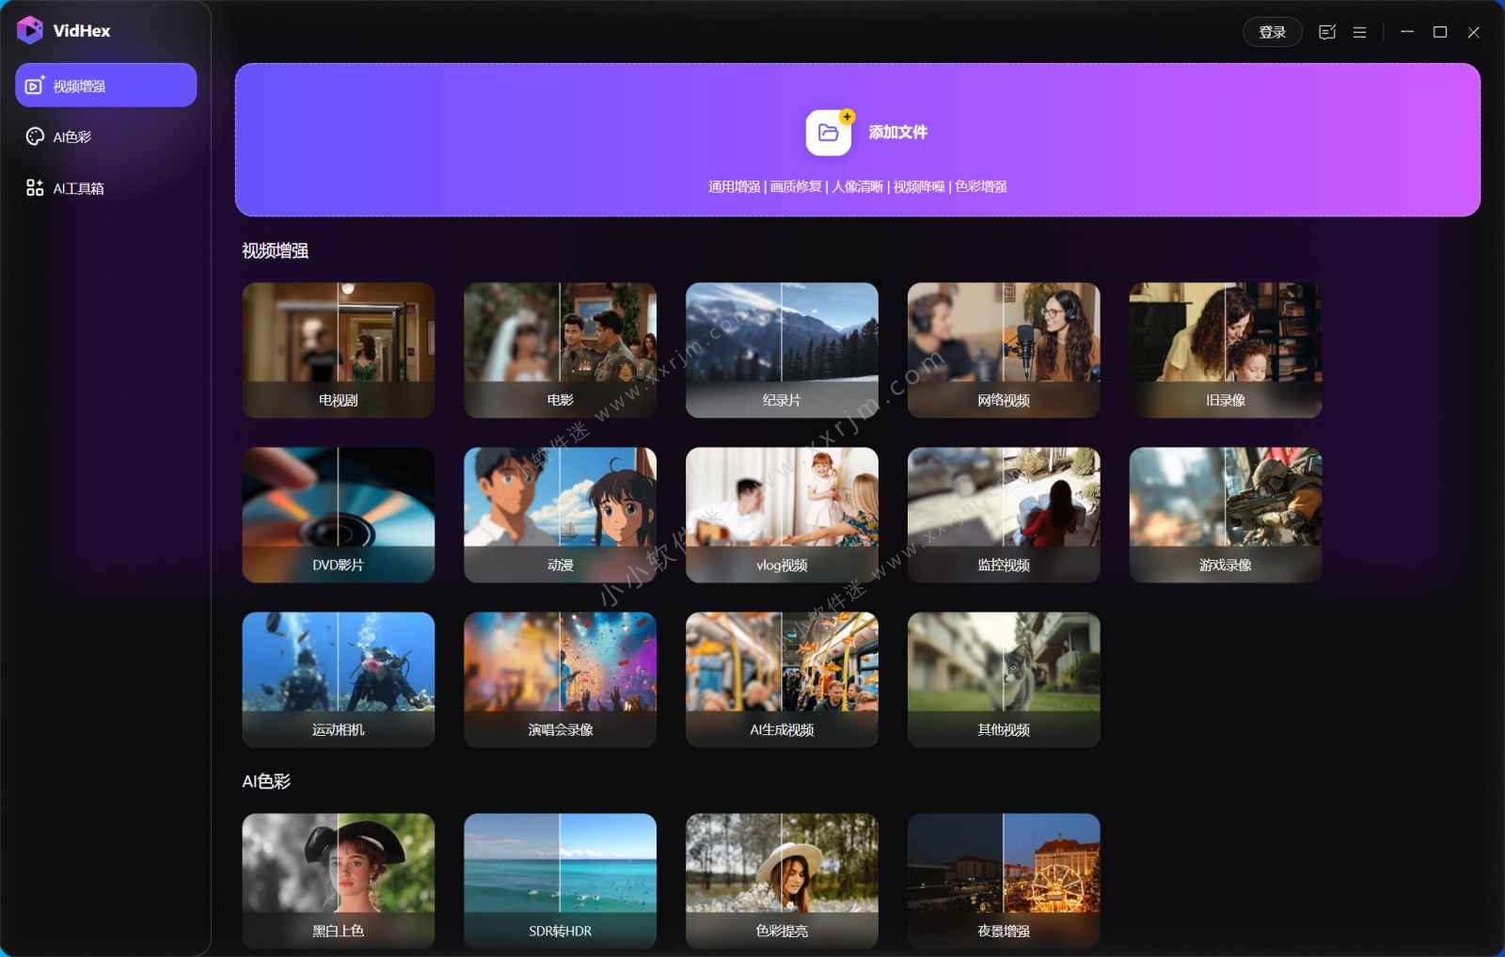Select the DVD影片 card
The height and width of the screenshot is (957, 1505).
click(x=339, y=515)
